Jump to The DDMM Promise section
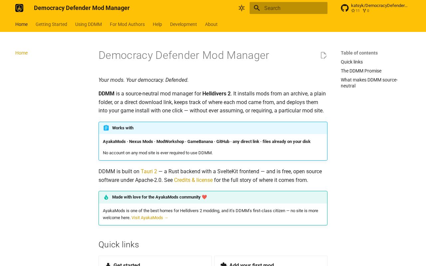426x266 pixels. pyautogui.click(x=361, y=71)
